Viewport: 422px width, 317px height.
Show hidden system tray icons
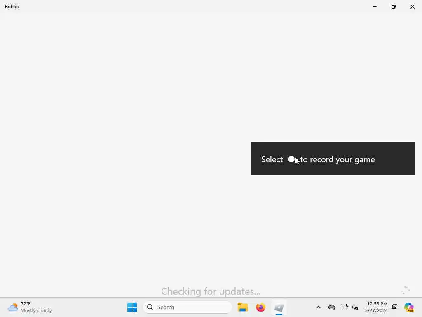[x=319, y=307]
